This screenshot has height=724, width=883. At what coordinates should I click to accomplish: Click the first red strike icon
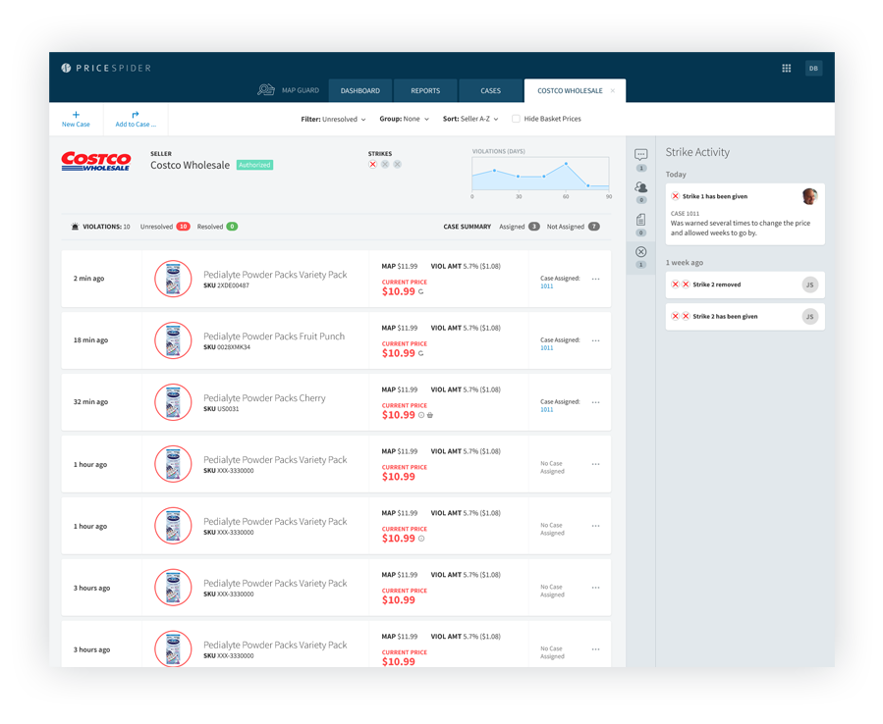pos(373,164)
